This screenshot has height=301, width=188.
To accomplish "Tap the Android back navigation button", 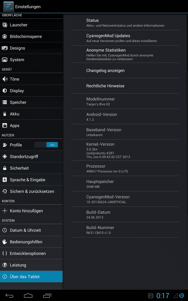I will click(9, 296).
